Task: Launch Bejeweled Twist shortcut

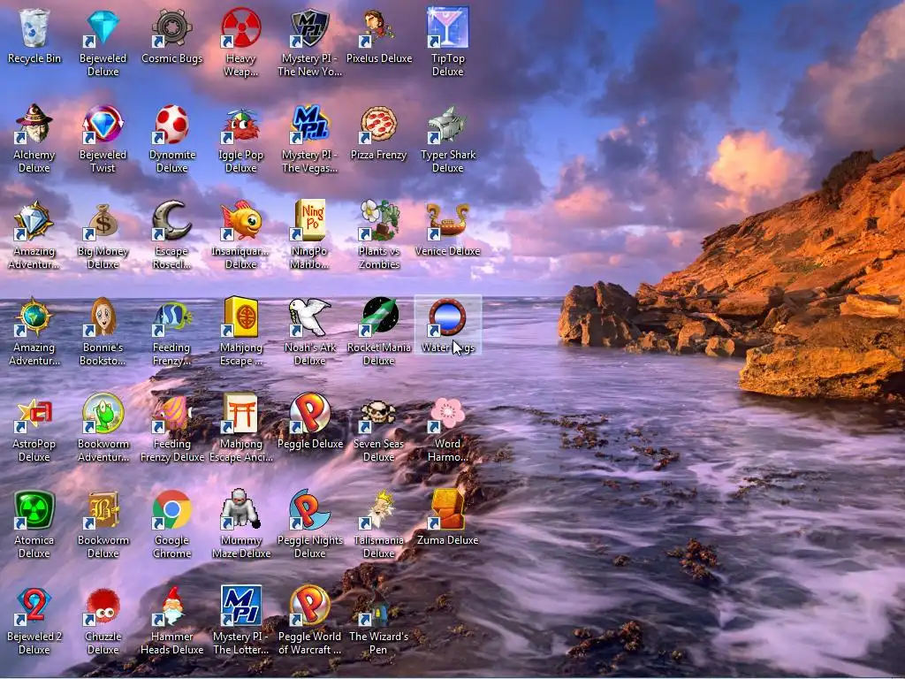Action: [103, 124]
